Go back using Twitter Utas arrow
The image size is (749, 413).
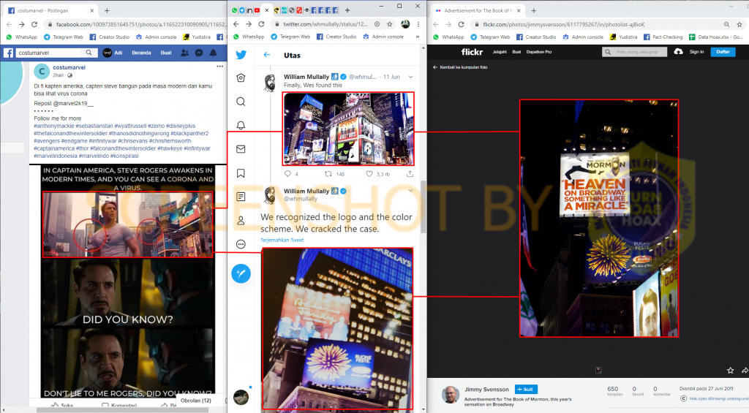pos(266,55)
